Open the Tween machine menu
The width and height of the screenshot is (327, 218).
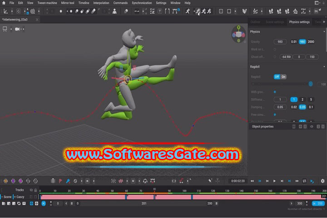47,3
